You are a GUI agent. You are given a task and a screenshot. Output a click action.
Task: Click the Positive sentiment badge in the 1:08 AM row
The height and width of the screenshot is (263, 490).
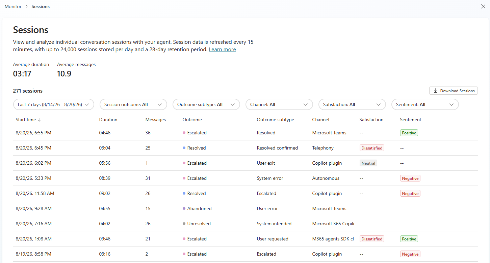[x=409, y=239]
